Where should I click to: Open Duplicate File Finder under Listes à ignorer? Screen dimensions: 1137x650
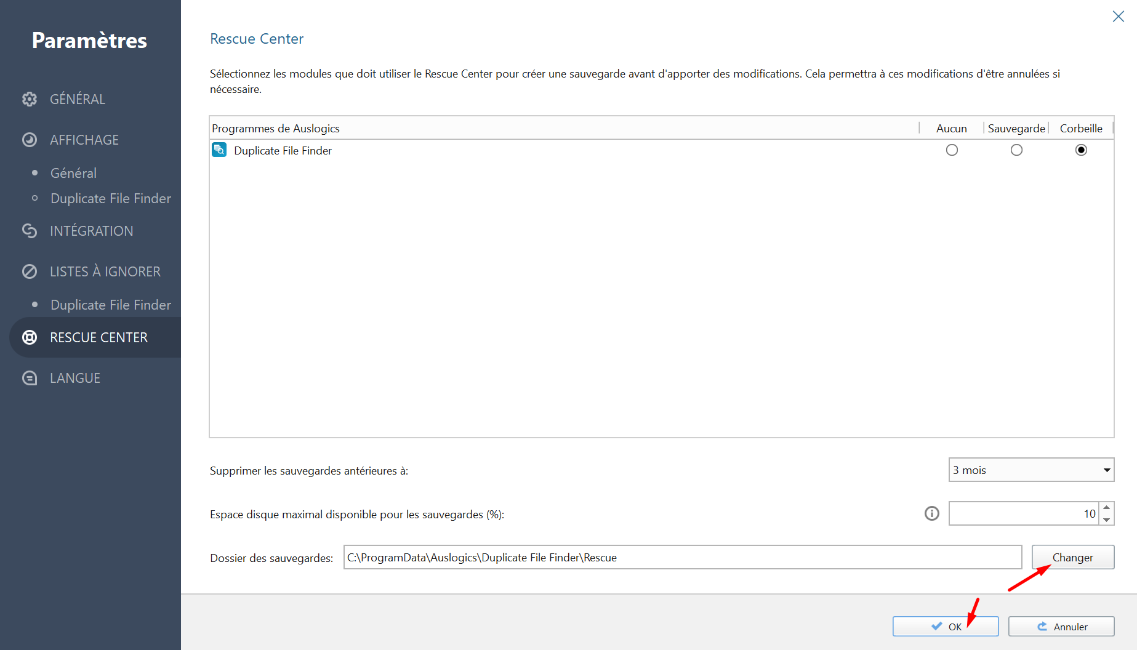tap(111, 305)
